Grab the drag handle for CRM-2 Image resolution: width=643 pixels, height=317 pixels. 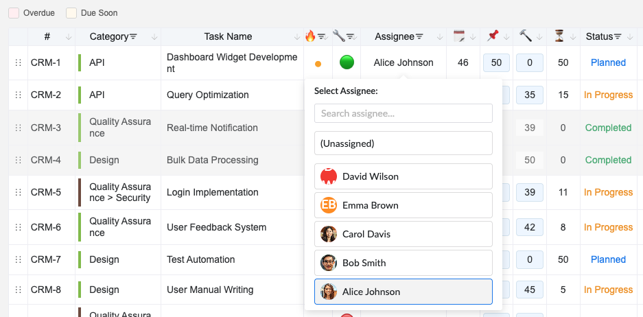click(18, 95)
